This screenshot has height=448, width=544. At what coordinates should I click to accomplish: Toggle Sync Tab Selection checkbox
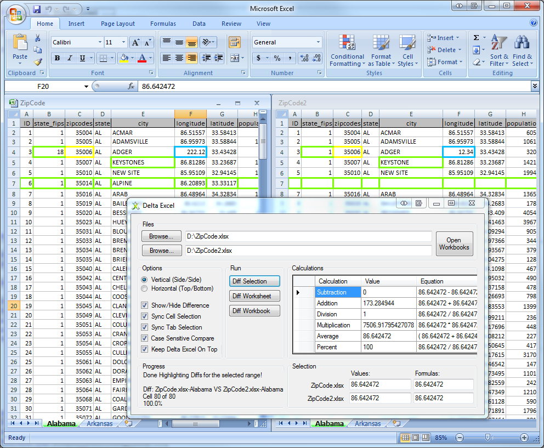point(145,327)
